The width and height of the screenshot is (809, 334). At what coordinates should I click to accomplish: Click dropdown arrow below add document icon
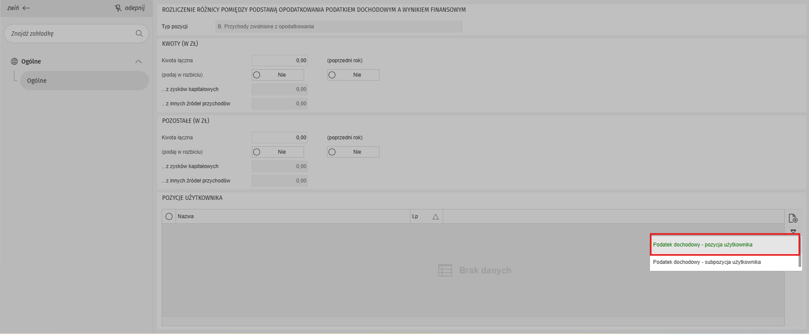(x=793, y=231)
